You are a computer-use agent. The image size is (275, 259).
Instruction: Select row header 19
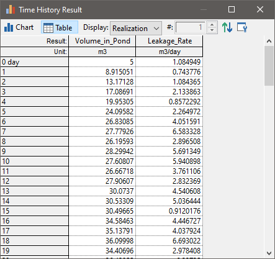(34, 251)
